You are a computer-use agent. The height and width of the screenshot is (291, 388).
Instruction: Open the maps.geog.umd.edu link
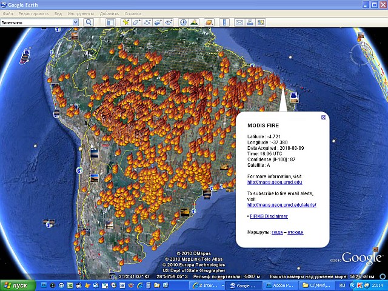point(275,182)
